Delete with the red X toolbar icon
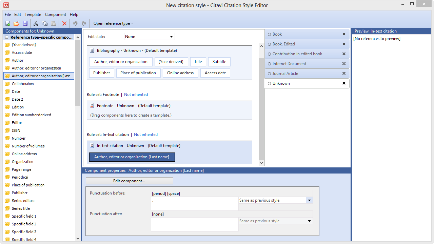This screenshot has width=434, height=244. click(x=64, y=23)
